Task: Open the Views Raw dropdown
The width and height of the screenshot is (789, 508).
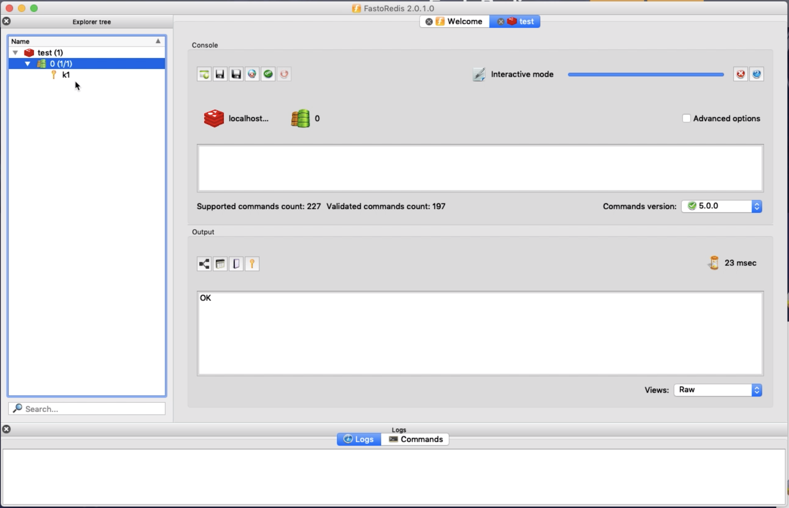Action: pyautogui.click(x=718, y=390)
